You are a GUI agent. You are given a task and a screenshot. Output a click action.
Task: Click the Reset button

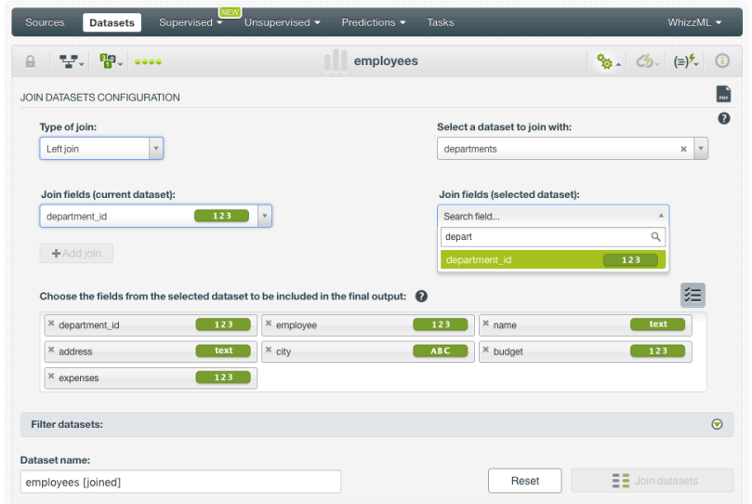[x=524, y=481]
